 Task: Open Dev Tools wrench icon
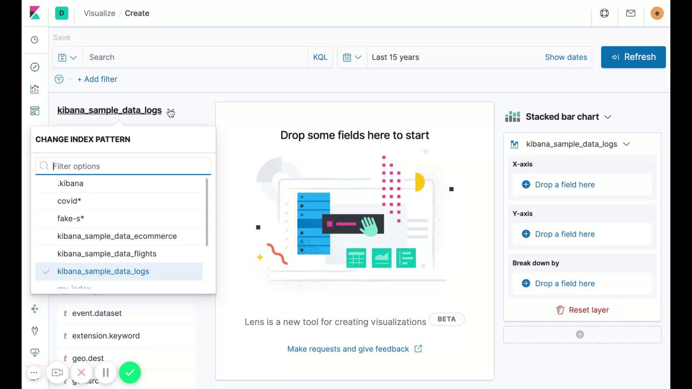[x=35, y=331]
